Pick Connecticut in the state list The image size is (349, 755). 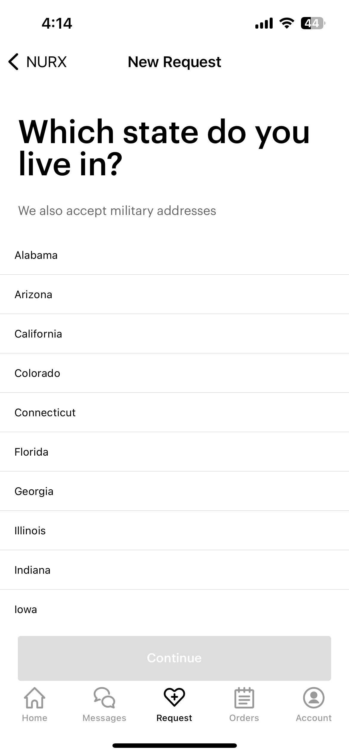[174, 412]
